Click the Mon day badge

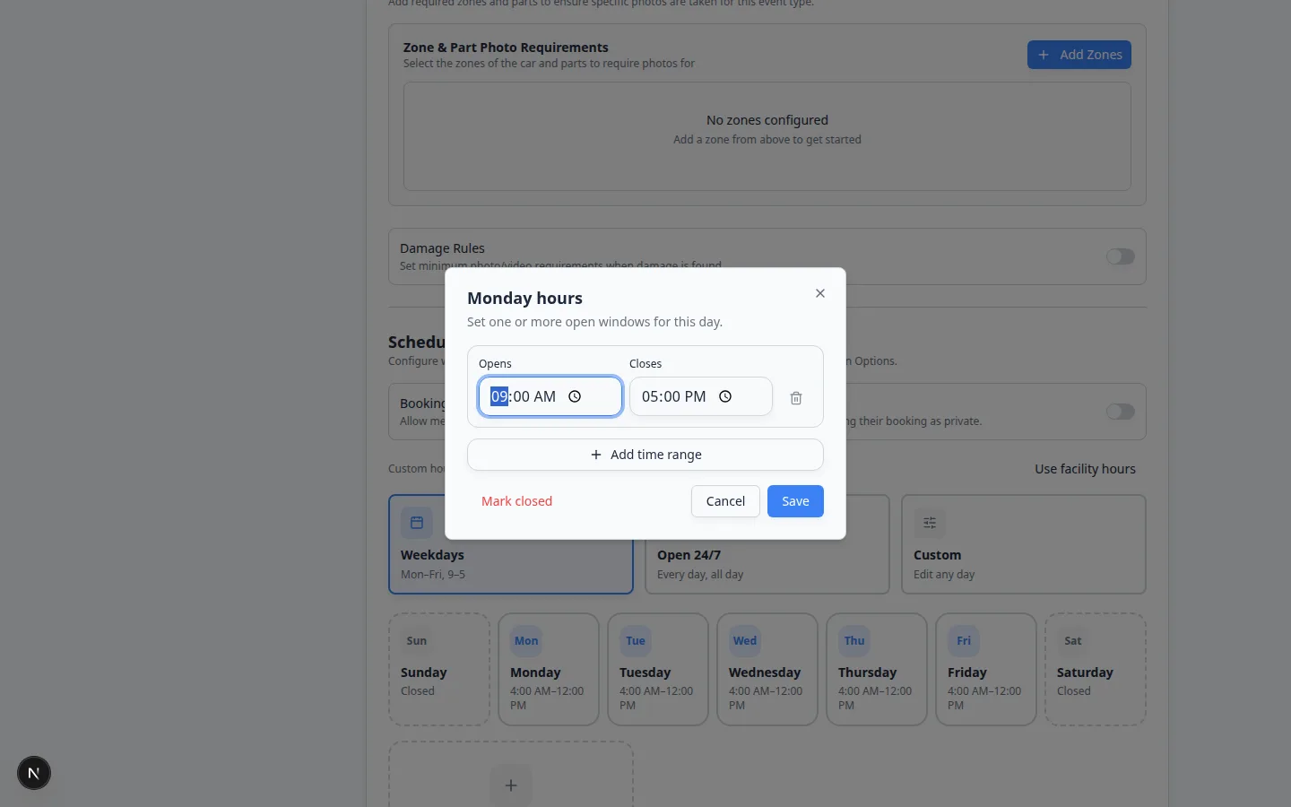526,641
